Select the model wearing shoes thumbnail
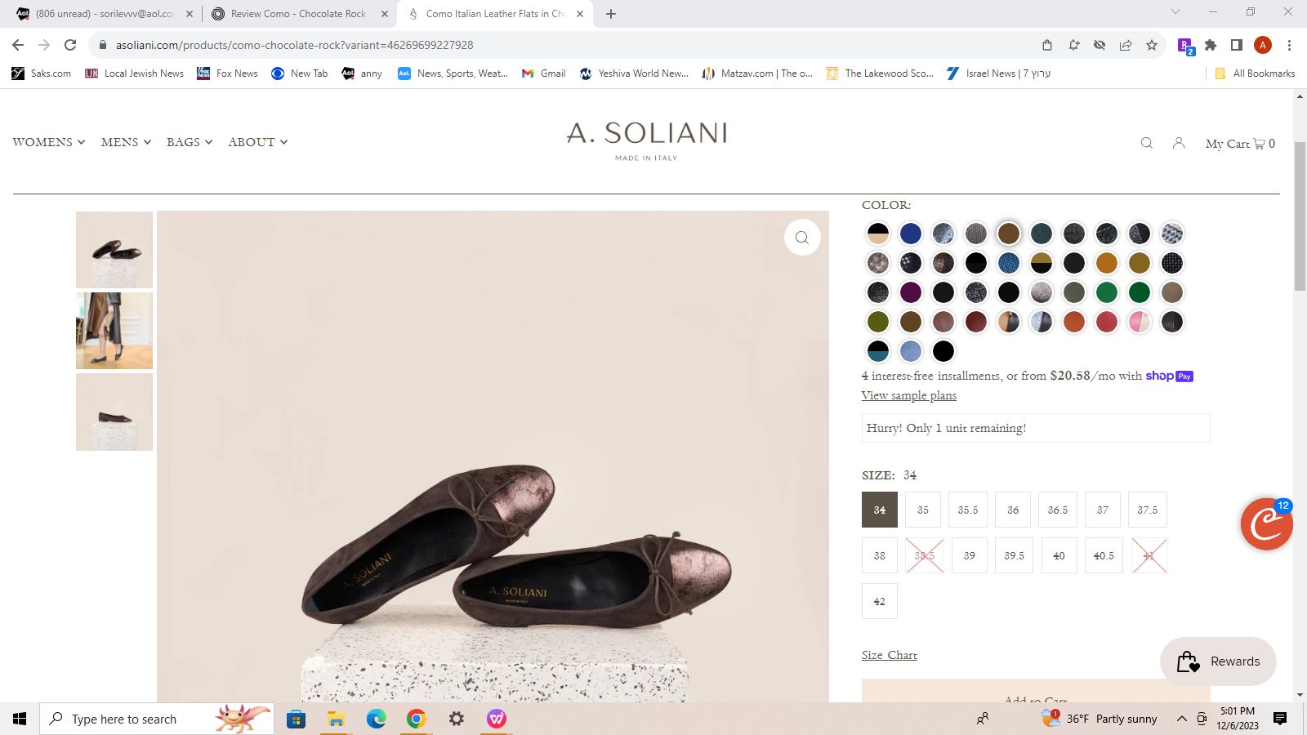 (x=114, y=331)
